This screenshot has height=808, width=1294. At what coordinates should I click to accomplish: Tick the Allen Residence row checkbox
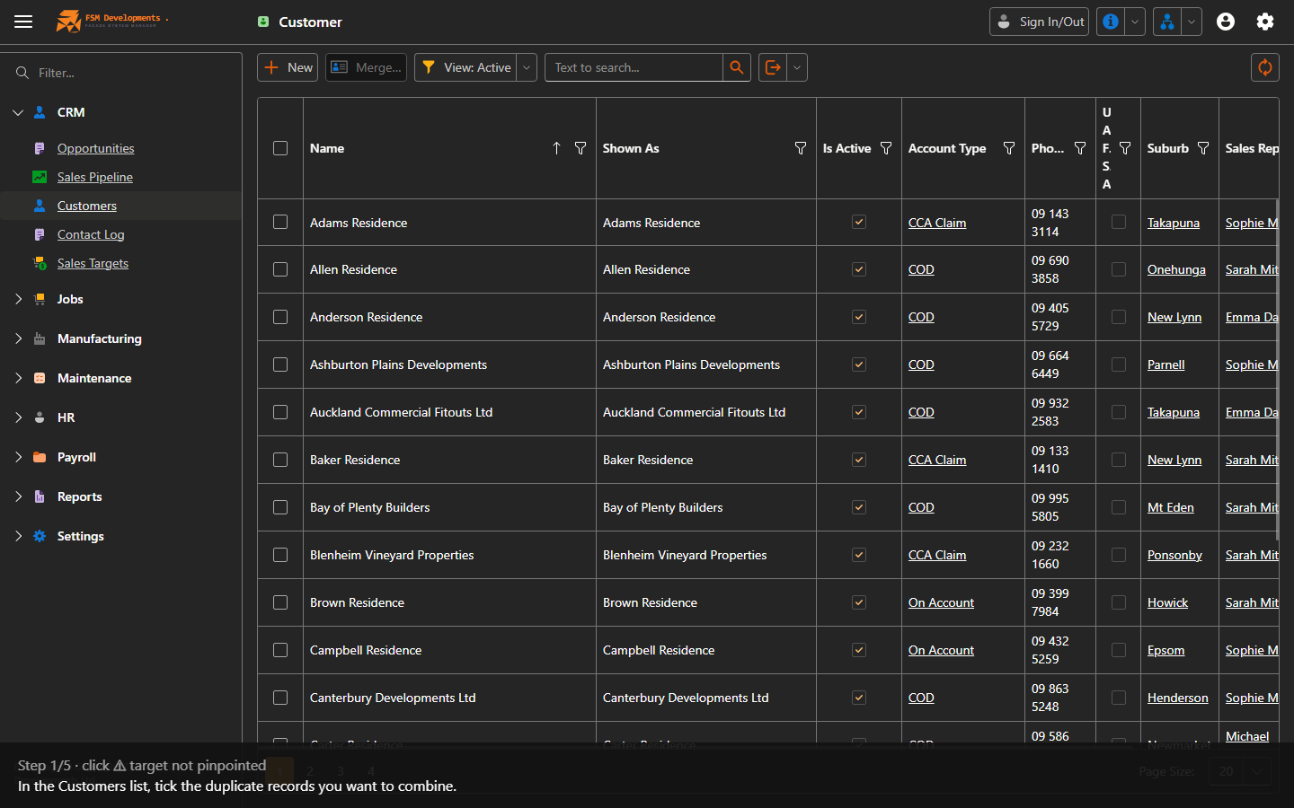(280, 269)
